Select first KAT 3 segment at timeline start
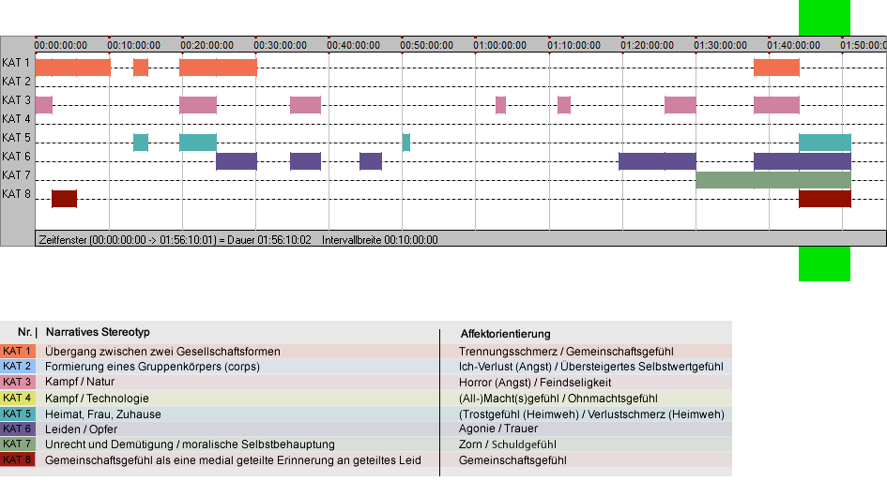The width and height of the screenshot is (887, 497). pyautogui.click(x=44, y=105)
